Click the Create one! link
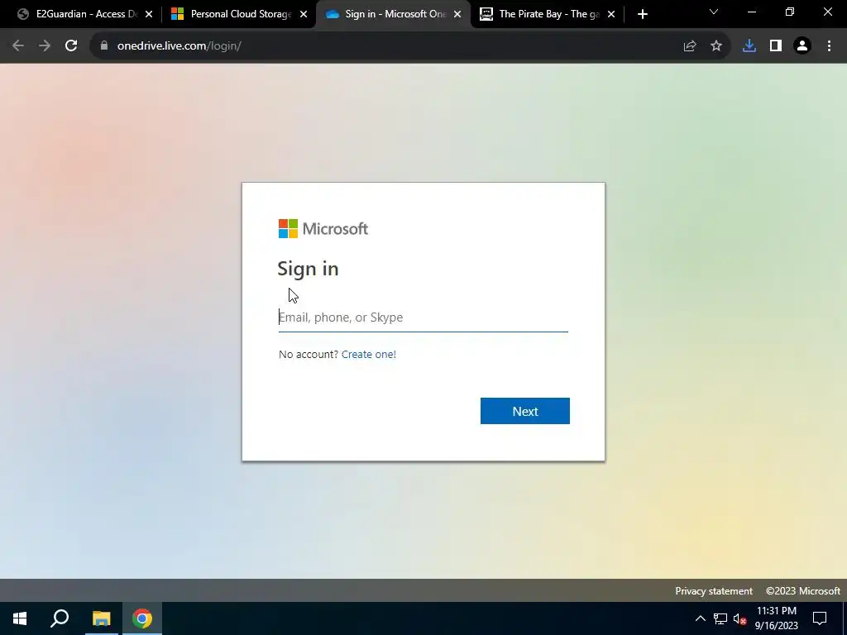 click(368, 354)
